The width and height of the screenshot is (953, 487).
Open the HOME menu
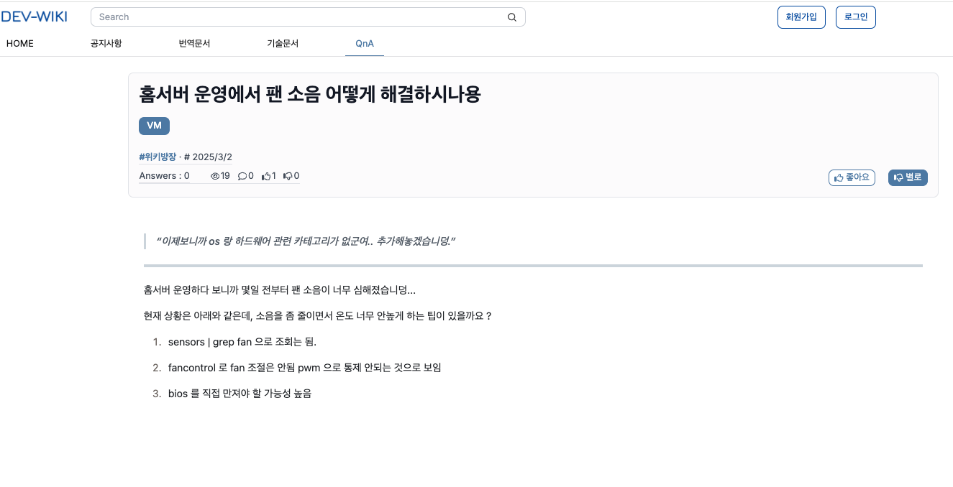tap(20, 43)
